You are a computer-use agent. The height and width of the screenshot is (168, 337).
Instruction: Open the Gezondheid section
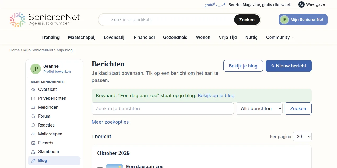click(175, 37)
